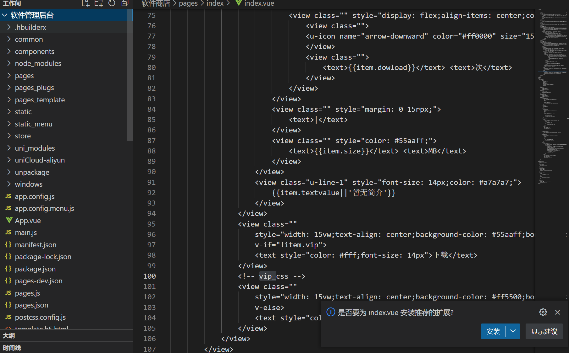
Task: Expand the store folder
Action: (x=9, y=136)
